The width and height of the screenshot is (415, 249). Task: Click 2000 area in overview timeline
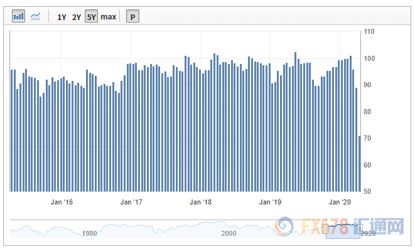tap(229, 233)
